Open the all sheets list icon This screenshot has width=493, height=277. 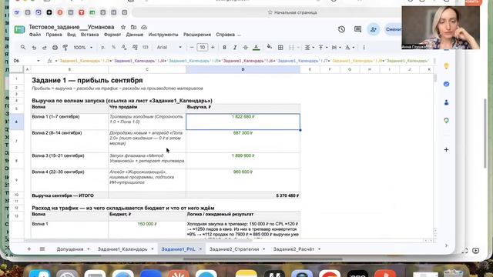click(x=42, y=249)
